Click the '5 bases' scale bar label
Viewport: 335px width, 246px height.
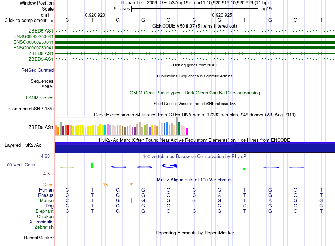click(122, 9)
